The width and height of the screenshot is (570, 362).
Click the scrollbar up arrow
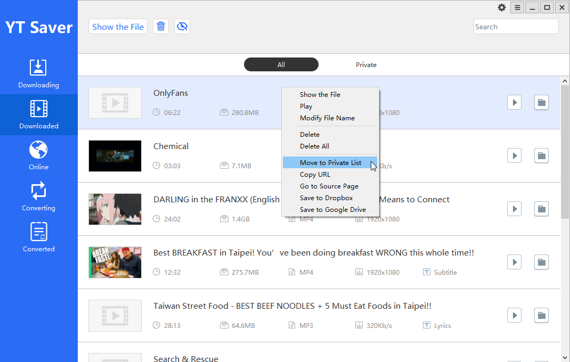(x=565, y=81)
